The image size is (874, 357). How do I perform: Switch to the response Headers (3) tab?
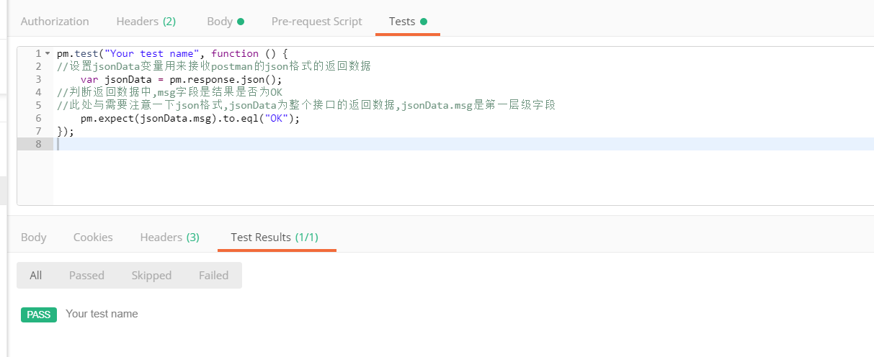click(x=169, y=238)
